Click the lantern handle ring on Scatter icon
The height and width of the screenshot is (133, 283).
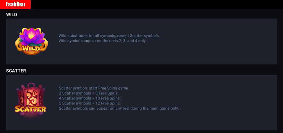tap(31, 85)
